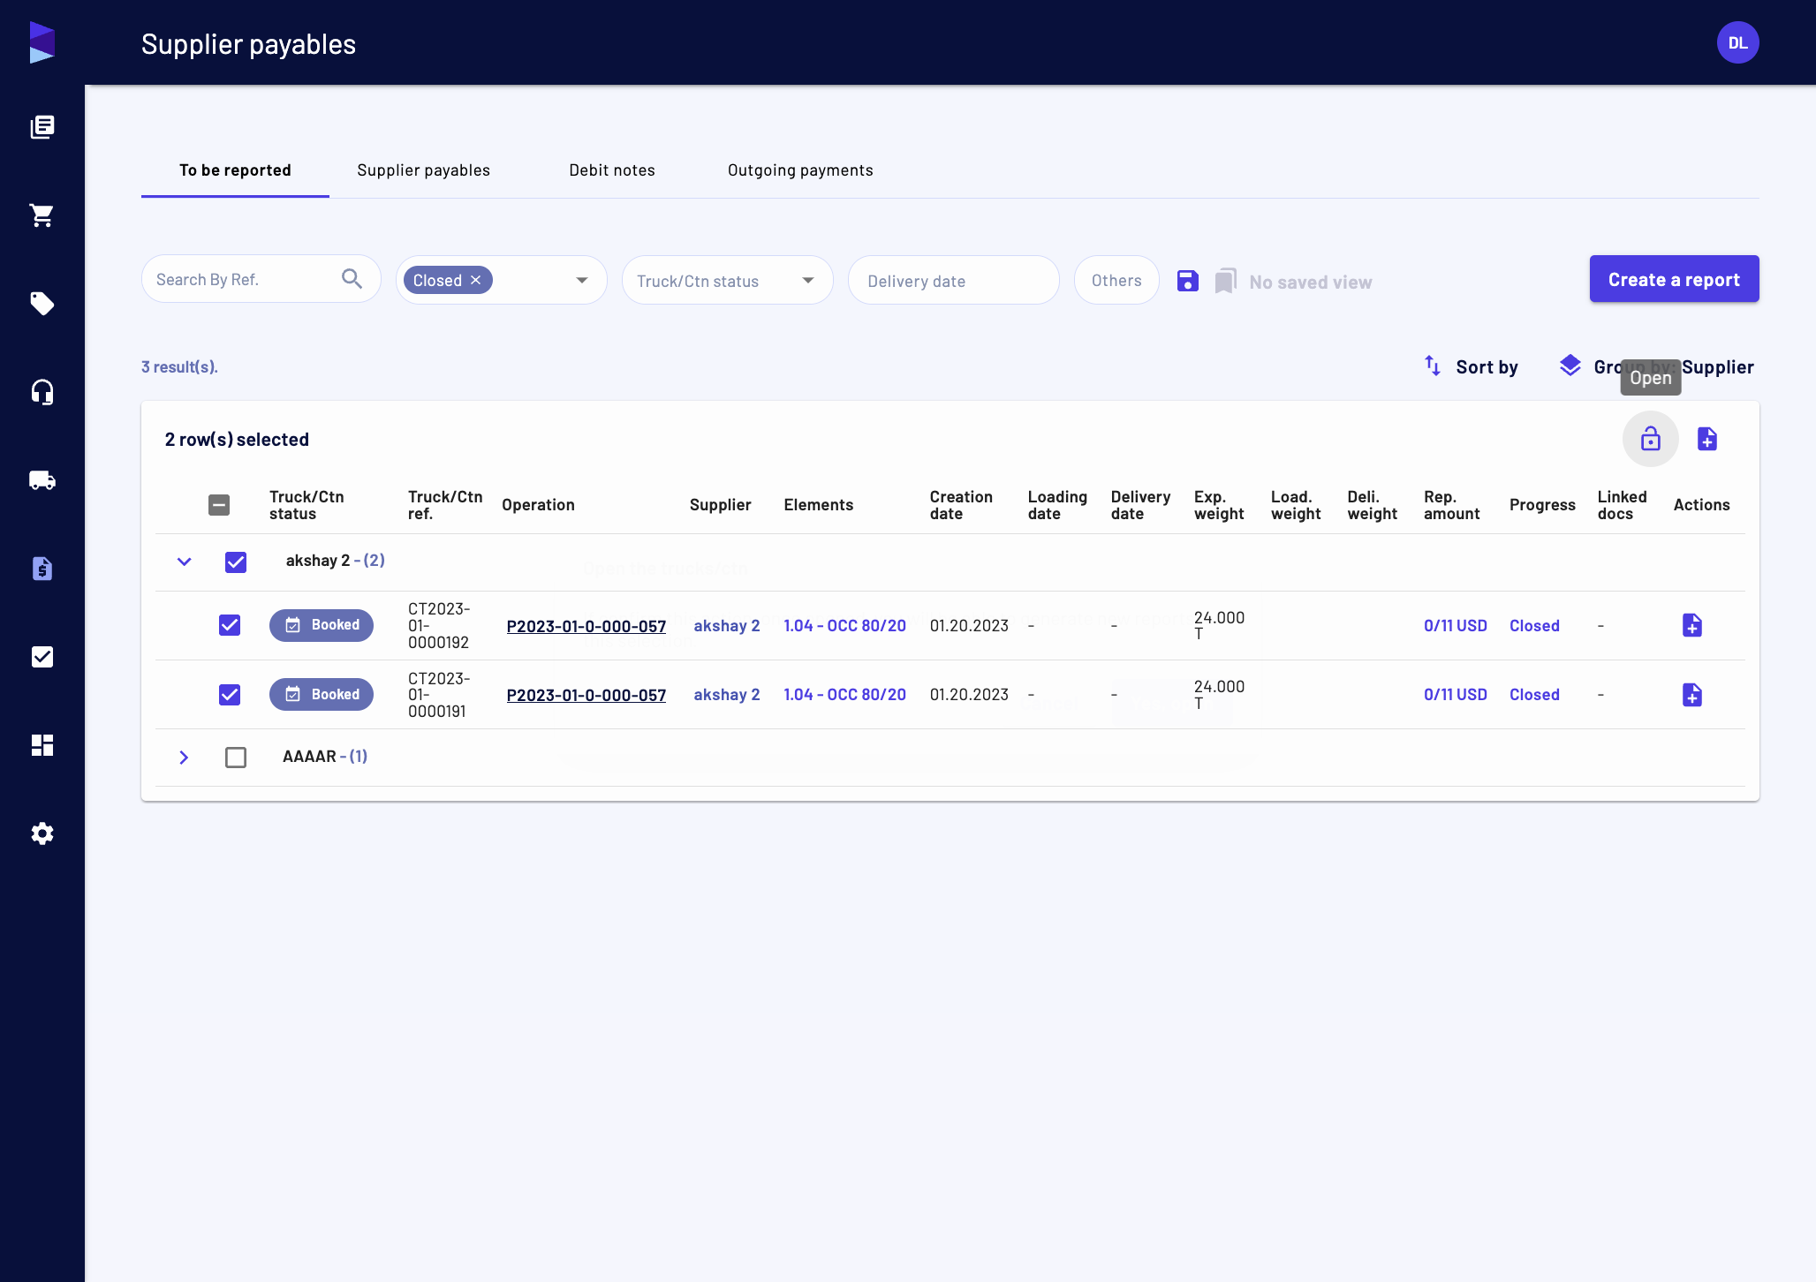Click add document action for CT2023-01-0000192
Image resolution: width=1816 pixels, height=1282 pixels.
pyautogui.click(x=1692, y=625)
